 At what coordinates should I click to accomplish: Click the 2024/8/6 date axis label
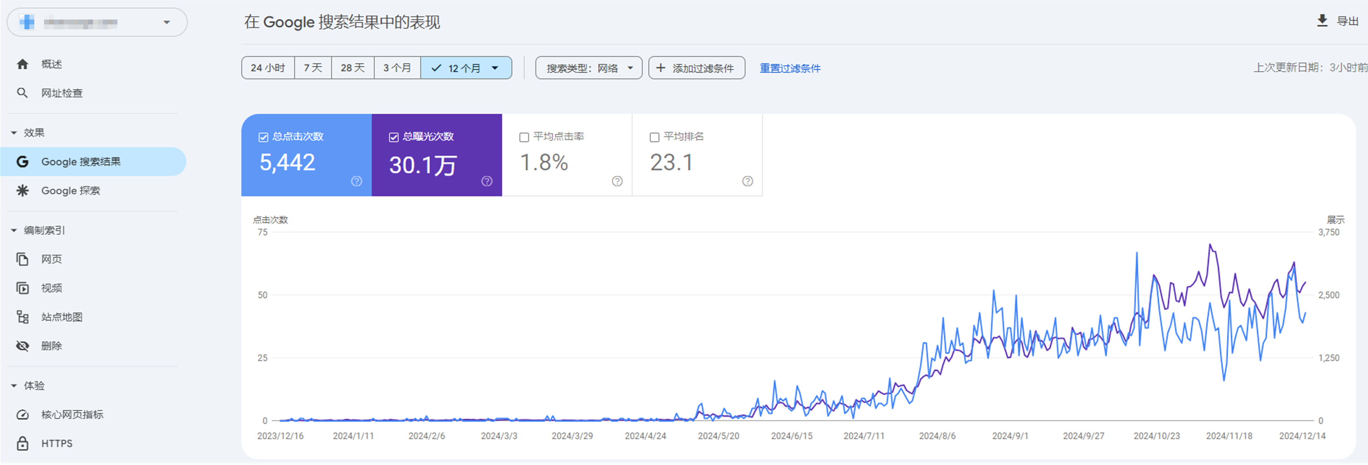[x=937, y=436]
